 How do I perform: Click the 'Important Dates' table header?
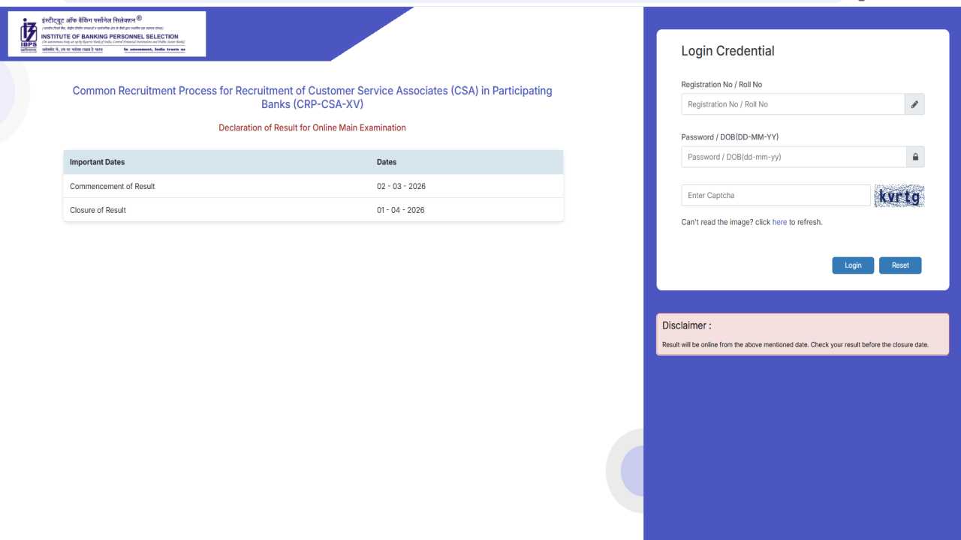[x=97, y=162]
